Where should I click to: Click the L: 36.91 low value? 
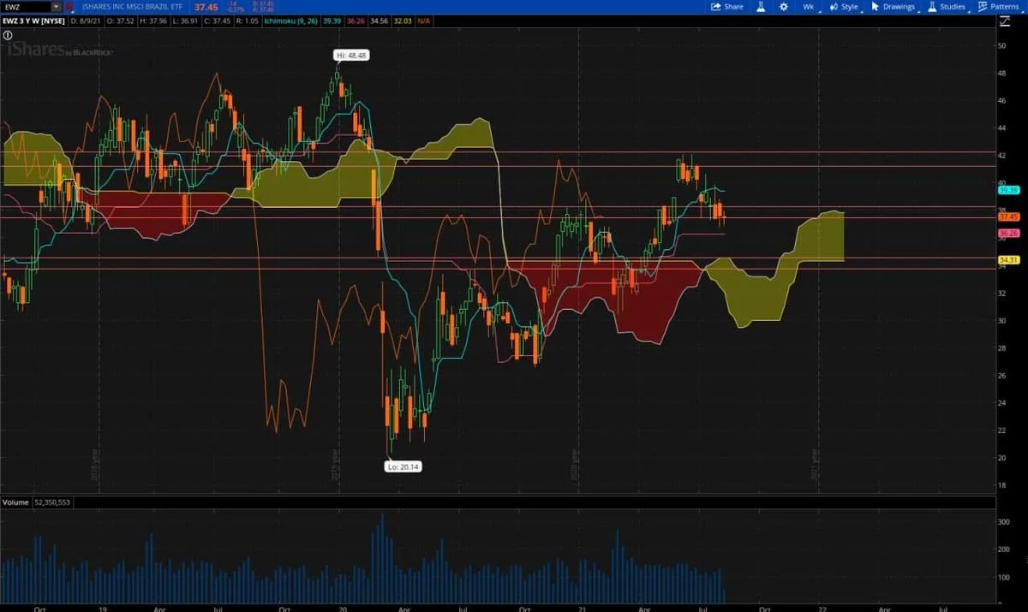(x=185, y=21)
